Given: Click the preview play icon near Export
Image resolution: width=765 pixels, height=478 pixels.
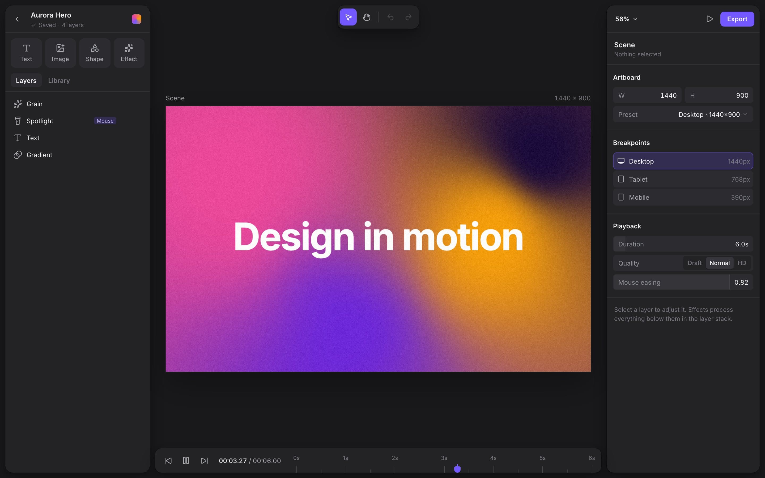Looking at the screenshot, I should [x=709, y=19].
